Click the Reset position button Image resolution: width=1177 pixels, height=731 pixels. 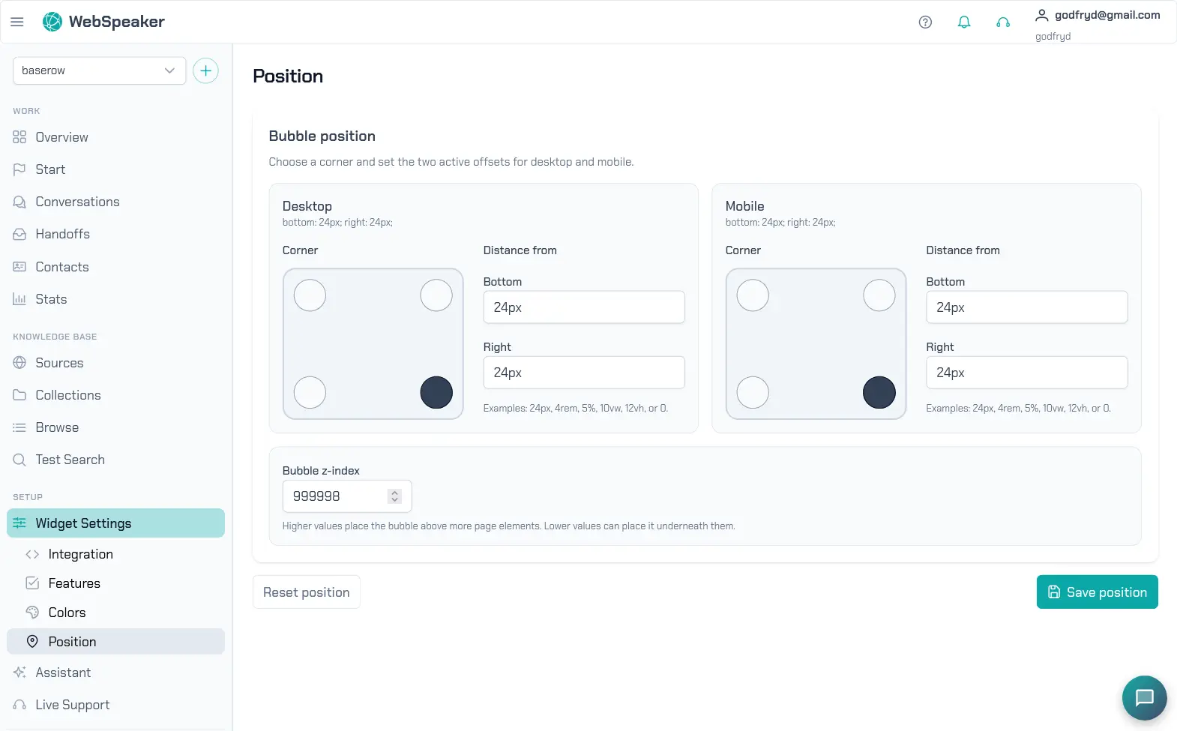[x=306, y=592]
